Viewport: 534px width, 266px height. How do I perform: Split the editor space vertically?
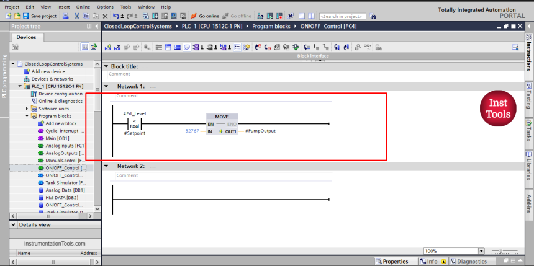311,16
